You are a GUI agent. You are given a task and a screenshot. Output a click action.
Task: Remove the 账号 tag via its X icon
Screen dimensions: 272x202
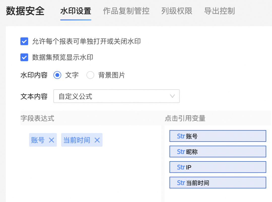point(51,140)
